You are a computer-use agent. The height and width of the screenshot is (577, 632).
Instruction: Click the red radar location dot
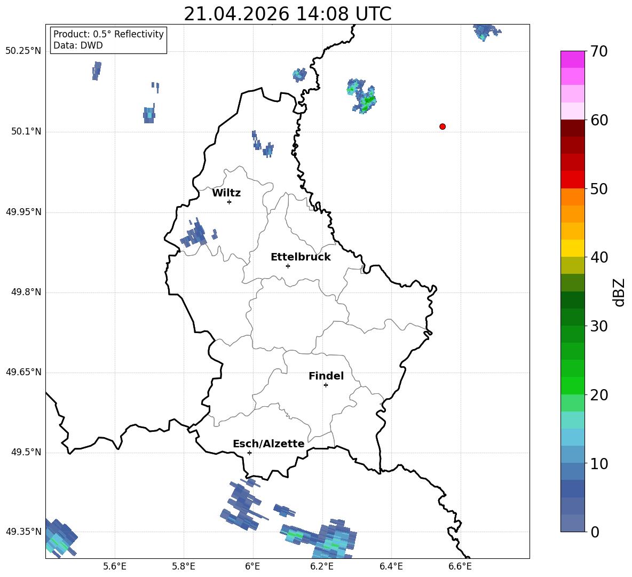(442, 127)
